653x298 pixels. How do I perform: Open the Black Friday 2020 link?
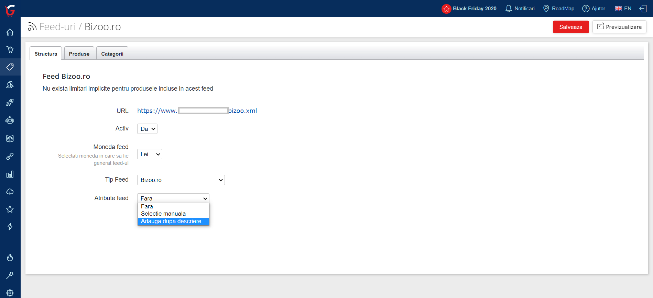tap(475, 9)
